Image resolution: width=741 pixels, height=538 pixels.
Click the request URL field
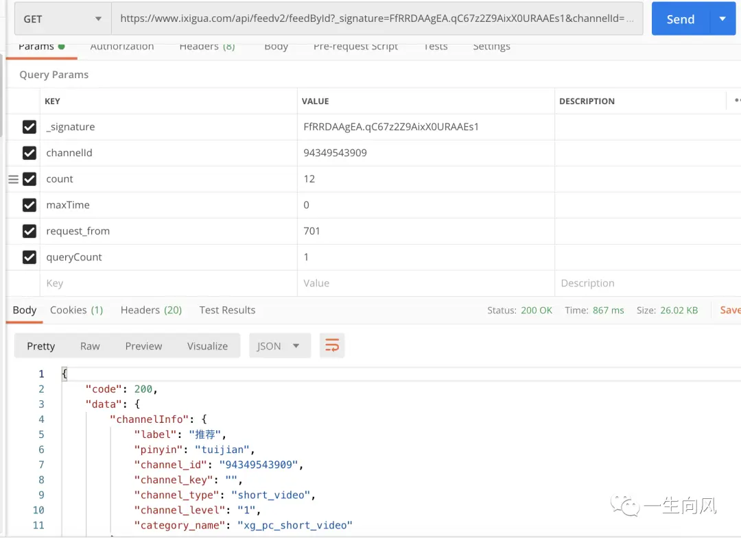click(x=377, y=19)
